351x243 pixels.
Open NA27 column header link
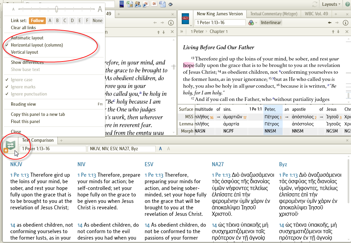(217, 164)
